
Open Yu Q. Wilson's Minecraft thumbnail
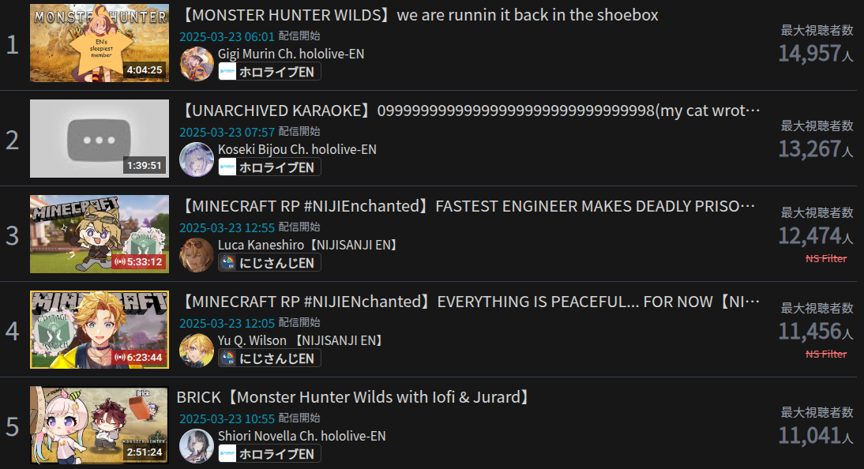pos(100,329)
